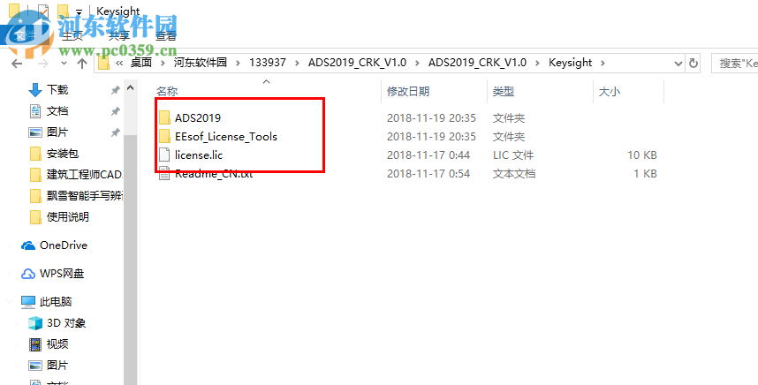Sort files by 类型 column

click(x=503, y=91)
